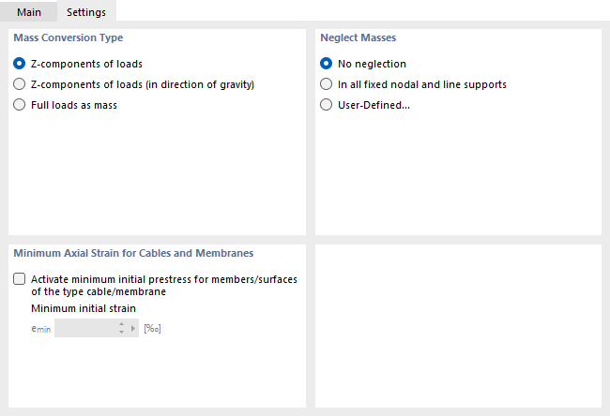Select the Settings tab
610x416 pixels.
click(85, 12)
